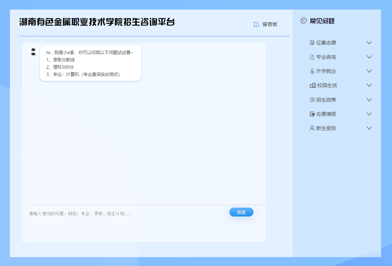Click the 新生报到 user icon
Screen dimensions: 392x266
coord(312,128)
